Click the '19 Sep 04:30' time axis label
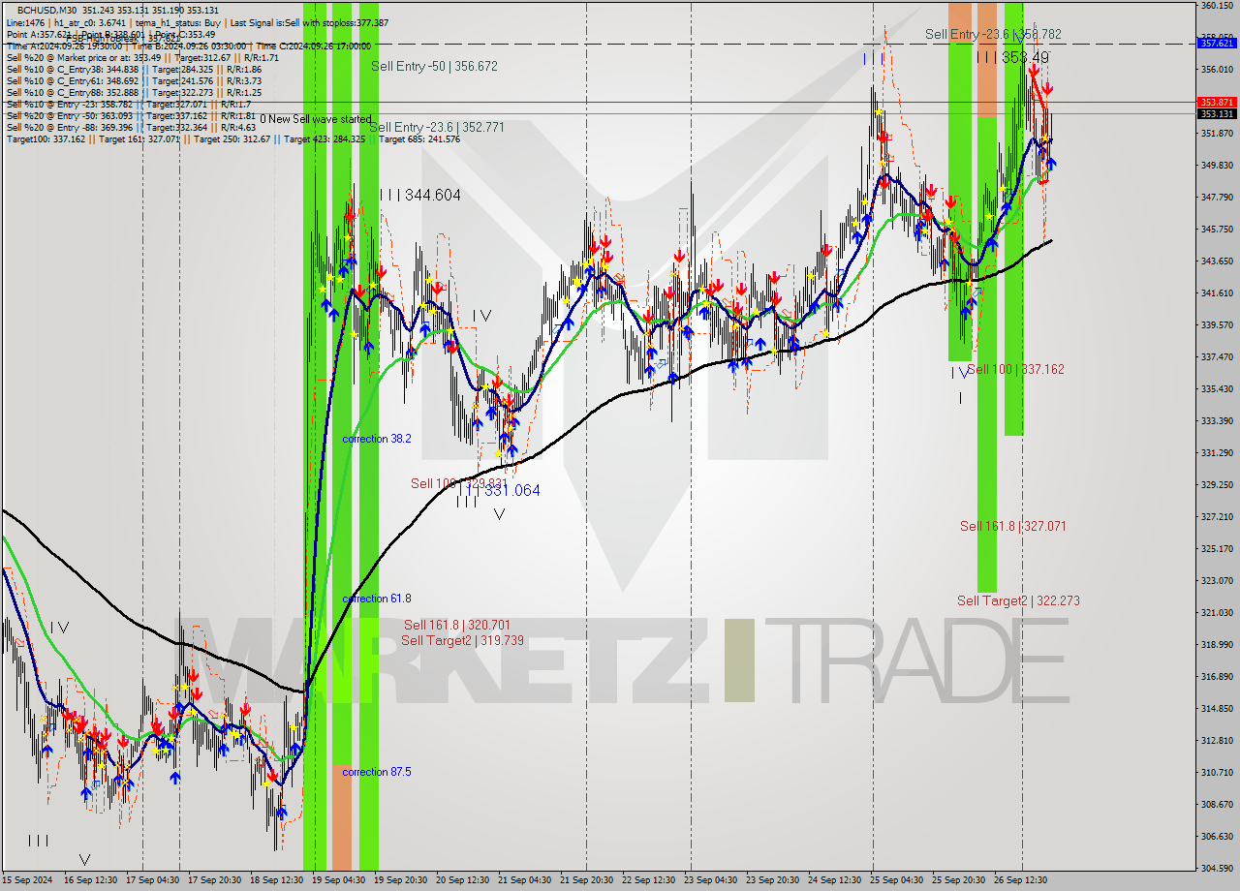Screen dimensions: 1240x891 click(x=339, y=880)
